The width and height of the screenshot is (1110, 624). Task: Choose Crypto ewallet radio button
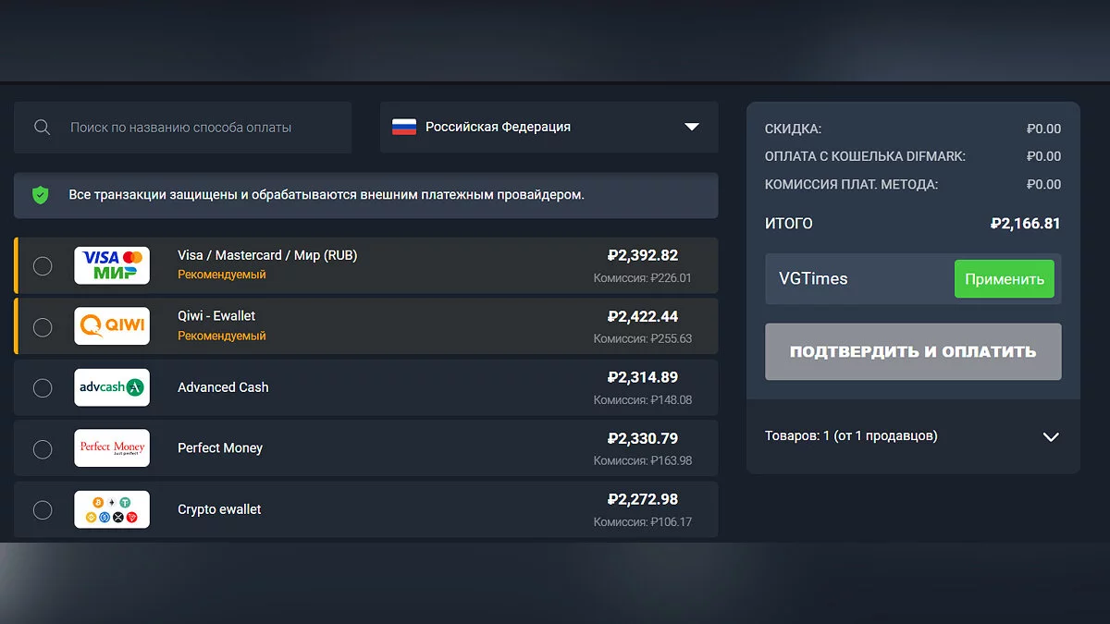(x=43, y=510)
